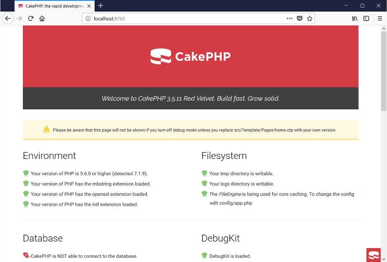
Task: Show site information icon in address bar
Action: [x=88, y=19]
